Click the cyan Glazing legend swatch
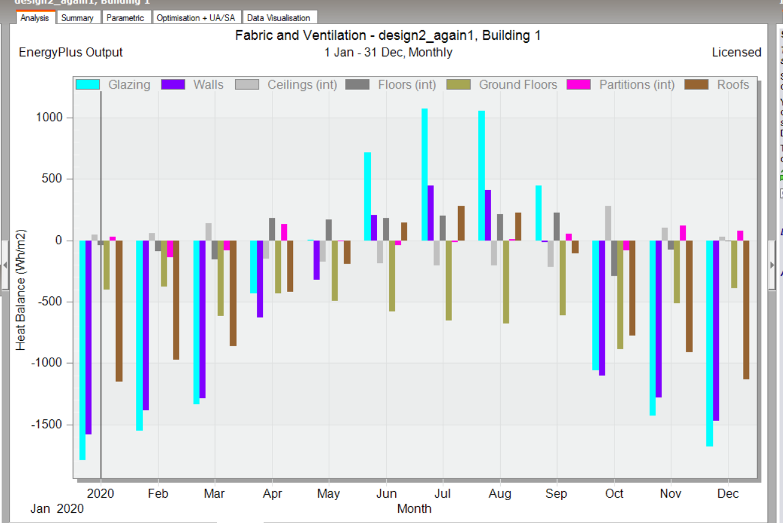This screenshot has height=523, width=783. [88, 85]
